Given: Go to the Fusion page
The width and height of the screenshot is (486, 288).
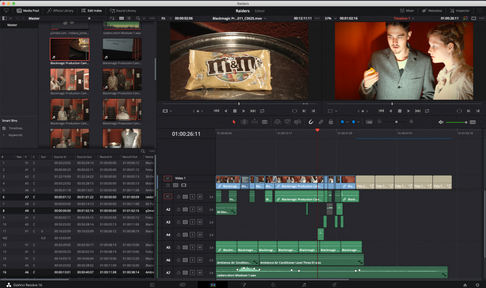Looking at the screenshot, I should point(243,285).
